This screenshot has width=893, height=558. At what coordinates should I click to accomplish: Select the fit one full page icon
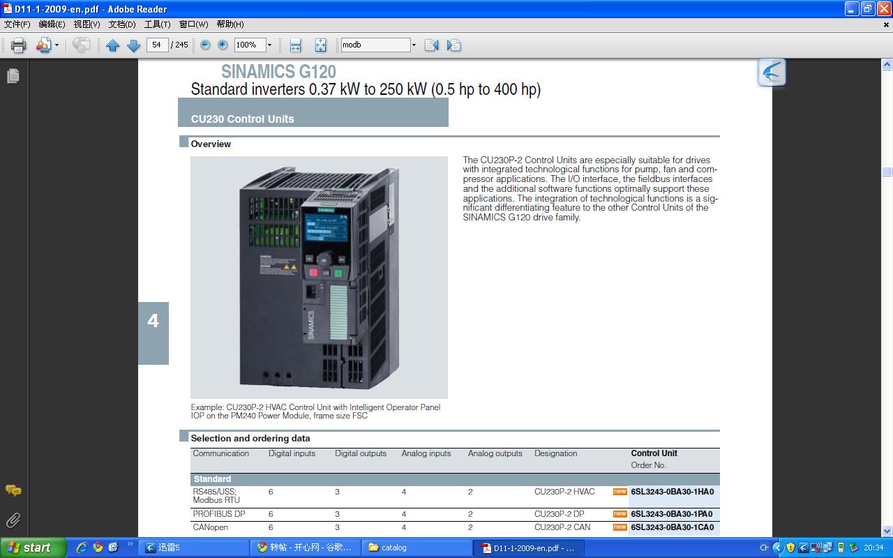tap(320, 45)
